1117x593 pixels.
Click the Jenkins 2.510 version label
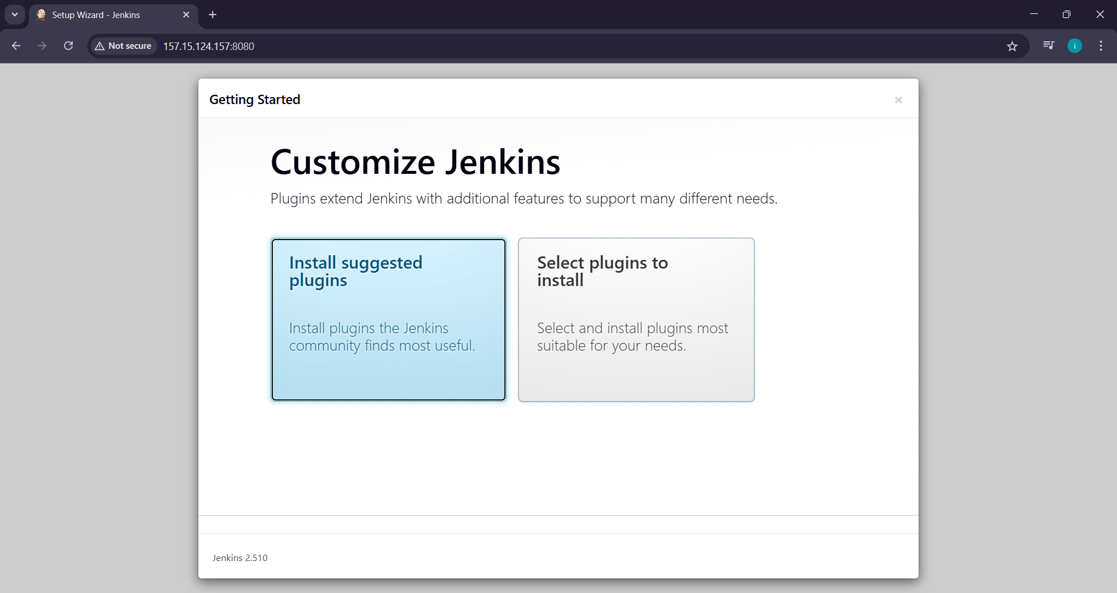(240, 558)
